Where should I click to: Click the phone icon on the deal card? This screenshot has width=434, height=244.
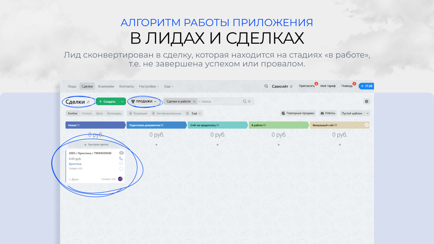121,159
